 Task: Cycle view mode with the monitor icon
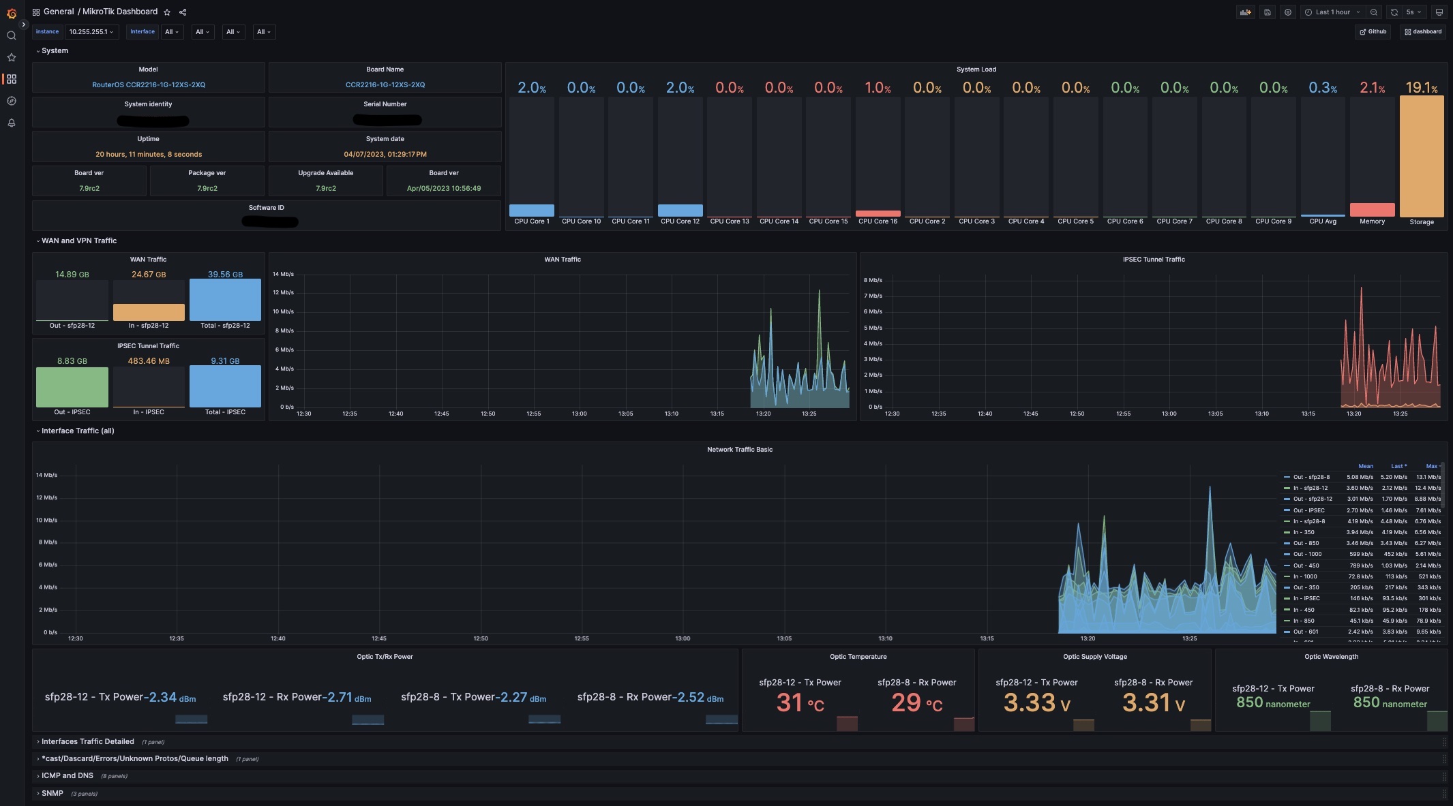[x=1439, y=12]
